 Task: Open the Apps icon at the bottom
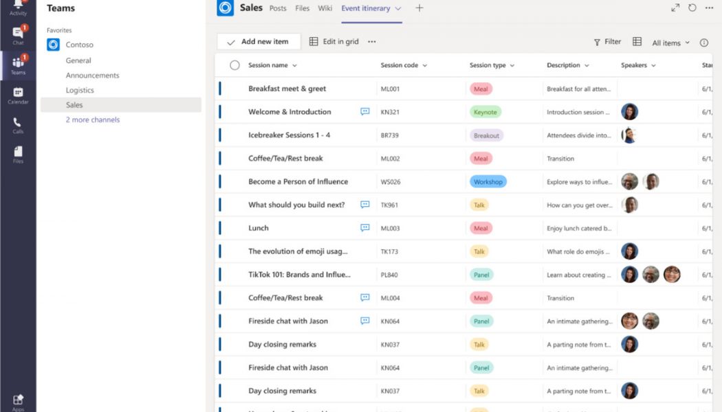coord(18,398)
